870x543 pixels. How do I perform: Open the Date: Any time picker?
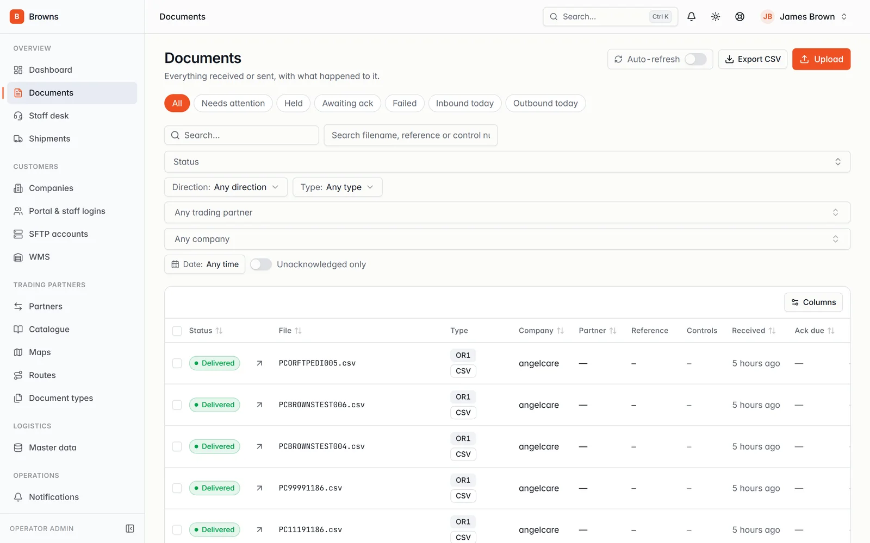205,264
